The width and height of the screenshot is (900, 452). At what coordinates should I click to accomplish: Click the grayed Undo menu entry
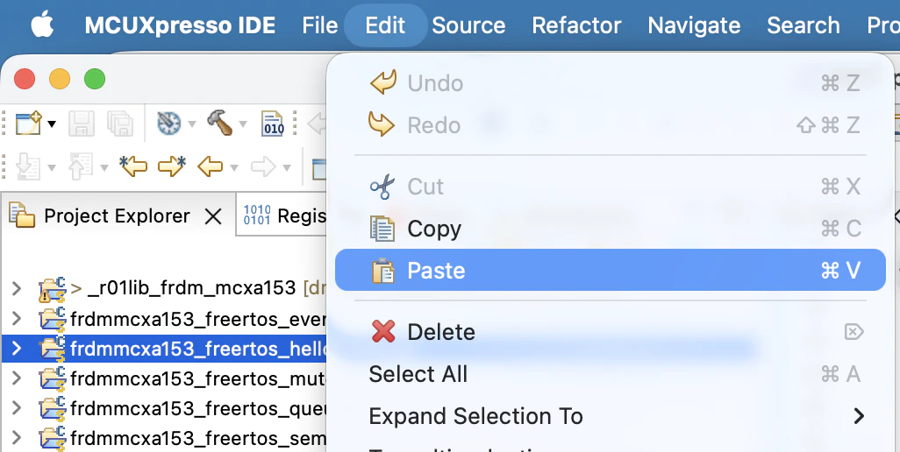[611, 83]
